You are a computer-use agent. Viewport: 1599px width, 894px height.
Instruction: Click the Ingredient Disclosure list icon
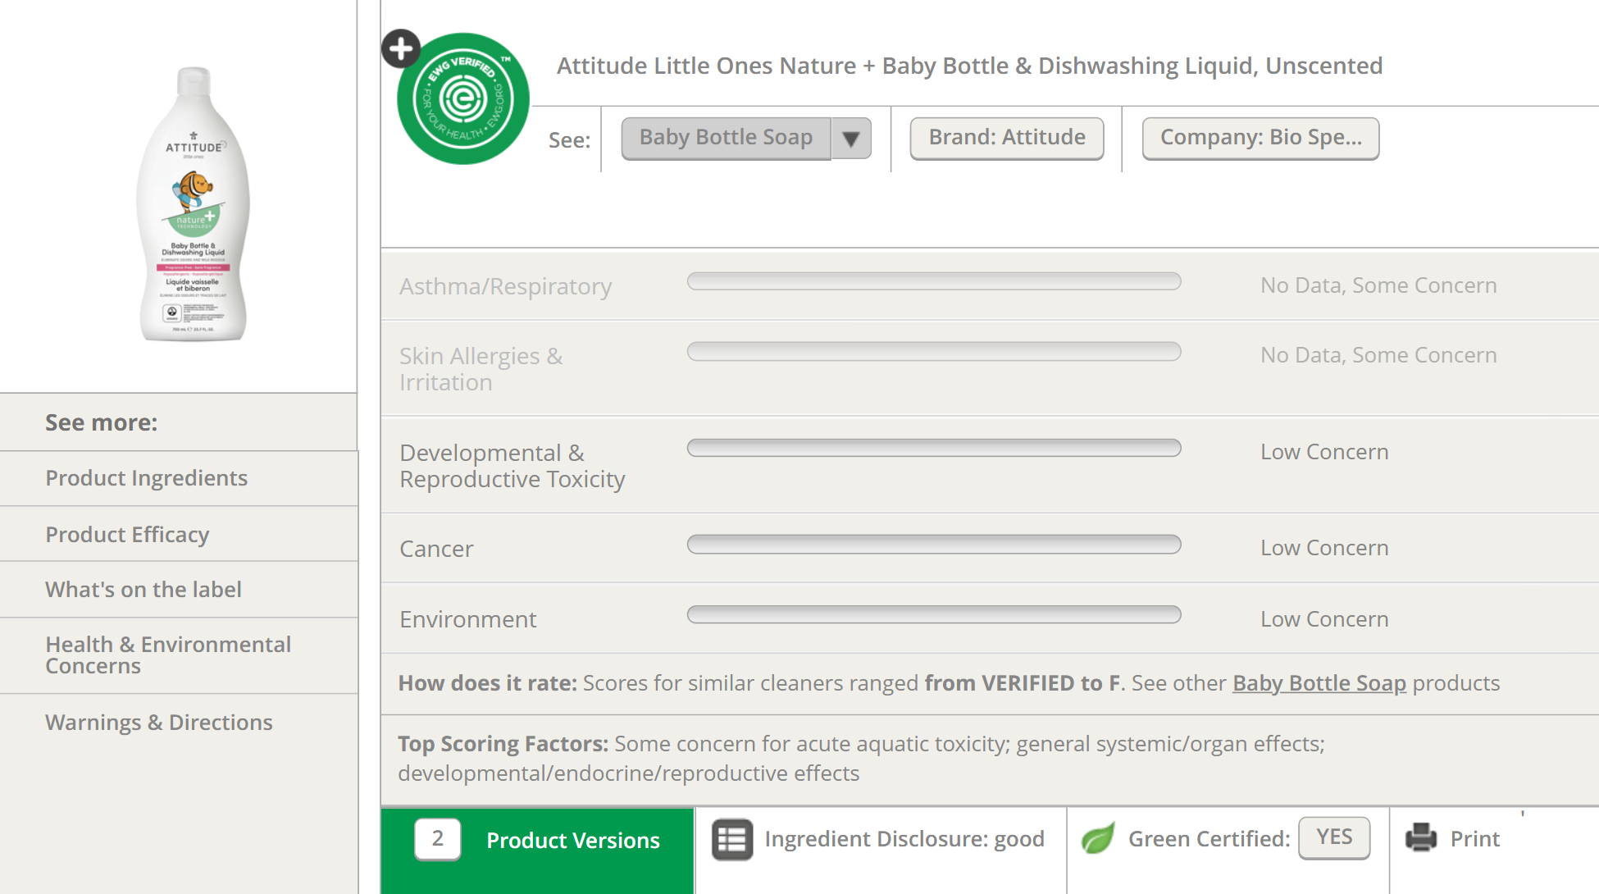point(732,840)
